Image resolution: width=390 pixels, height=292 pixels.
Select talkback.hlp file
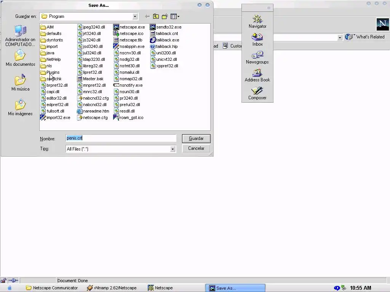(x=164, y=46)
